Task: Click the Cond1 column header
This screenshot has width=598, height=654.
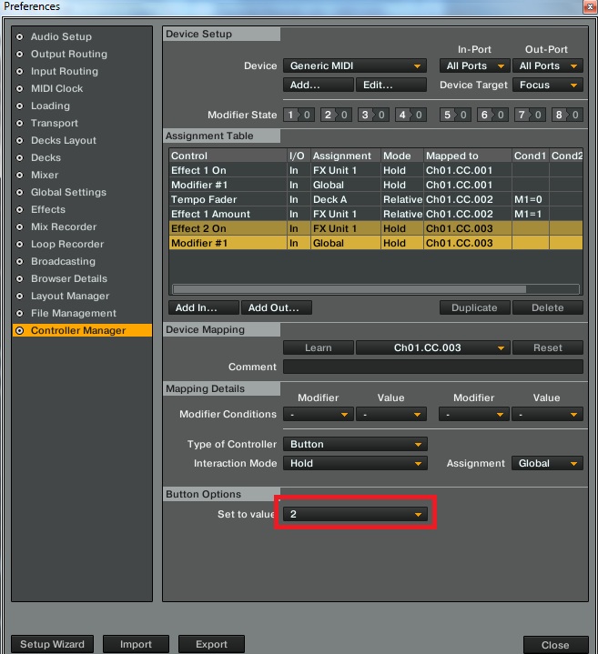Action: [x=531, y=156]
